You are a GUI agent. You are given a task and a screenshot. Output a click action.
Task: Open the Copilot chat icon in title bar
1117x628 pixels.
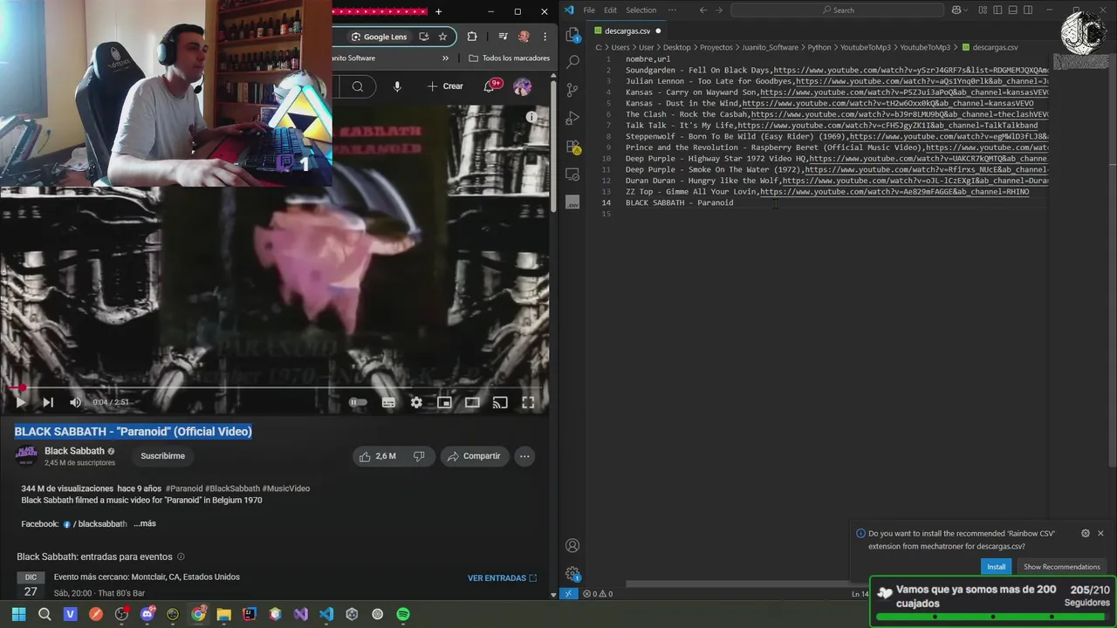(956, 10)
